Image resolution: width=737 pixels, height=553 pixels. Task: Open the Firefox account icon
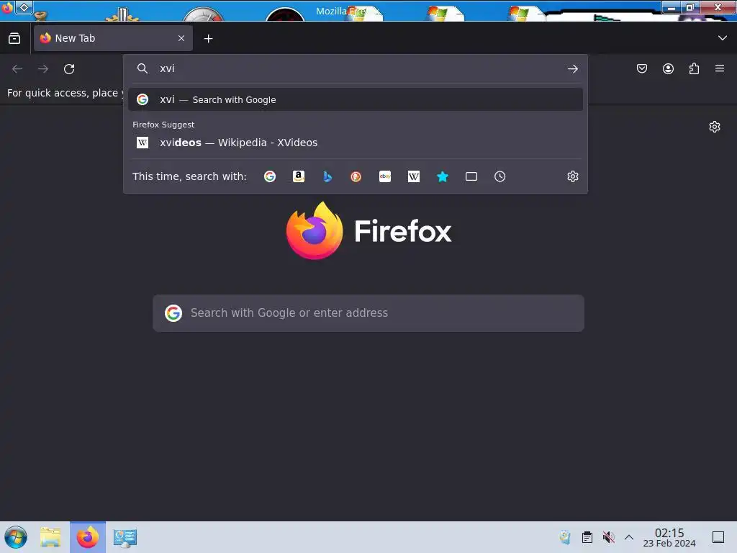668,68
